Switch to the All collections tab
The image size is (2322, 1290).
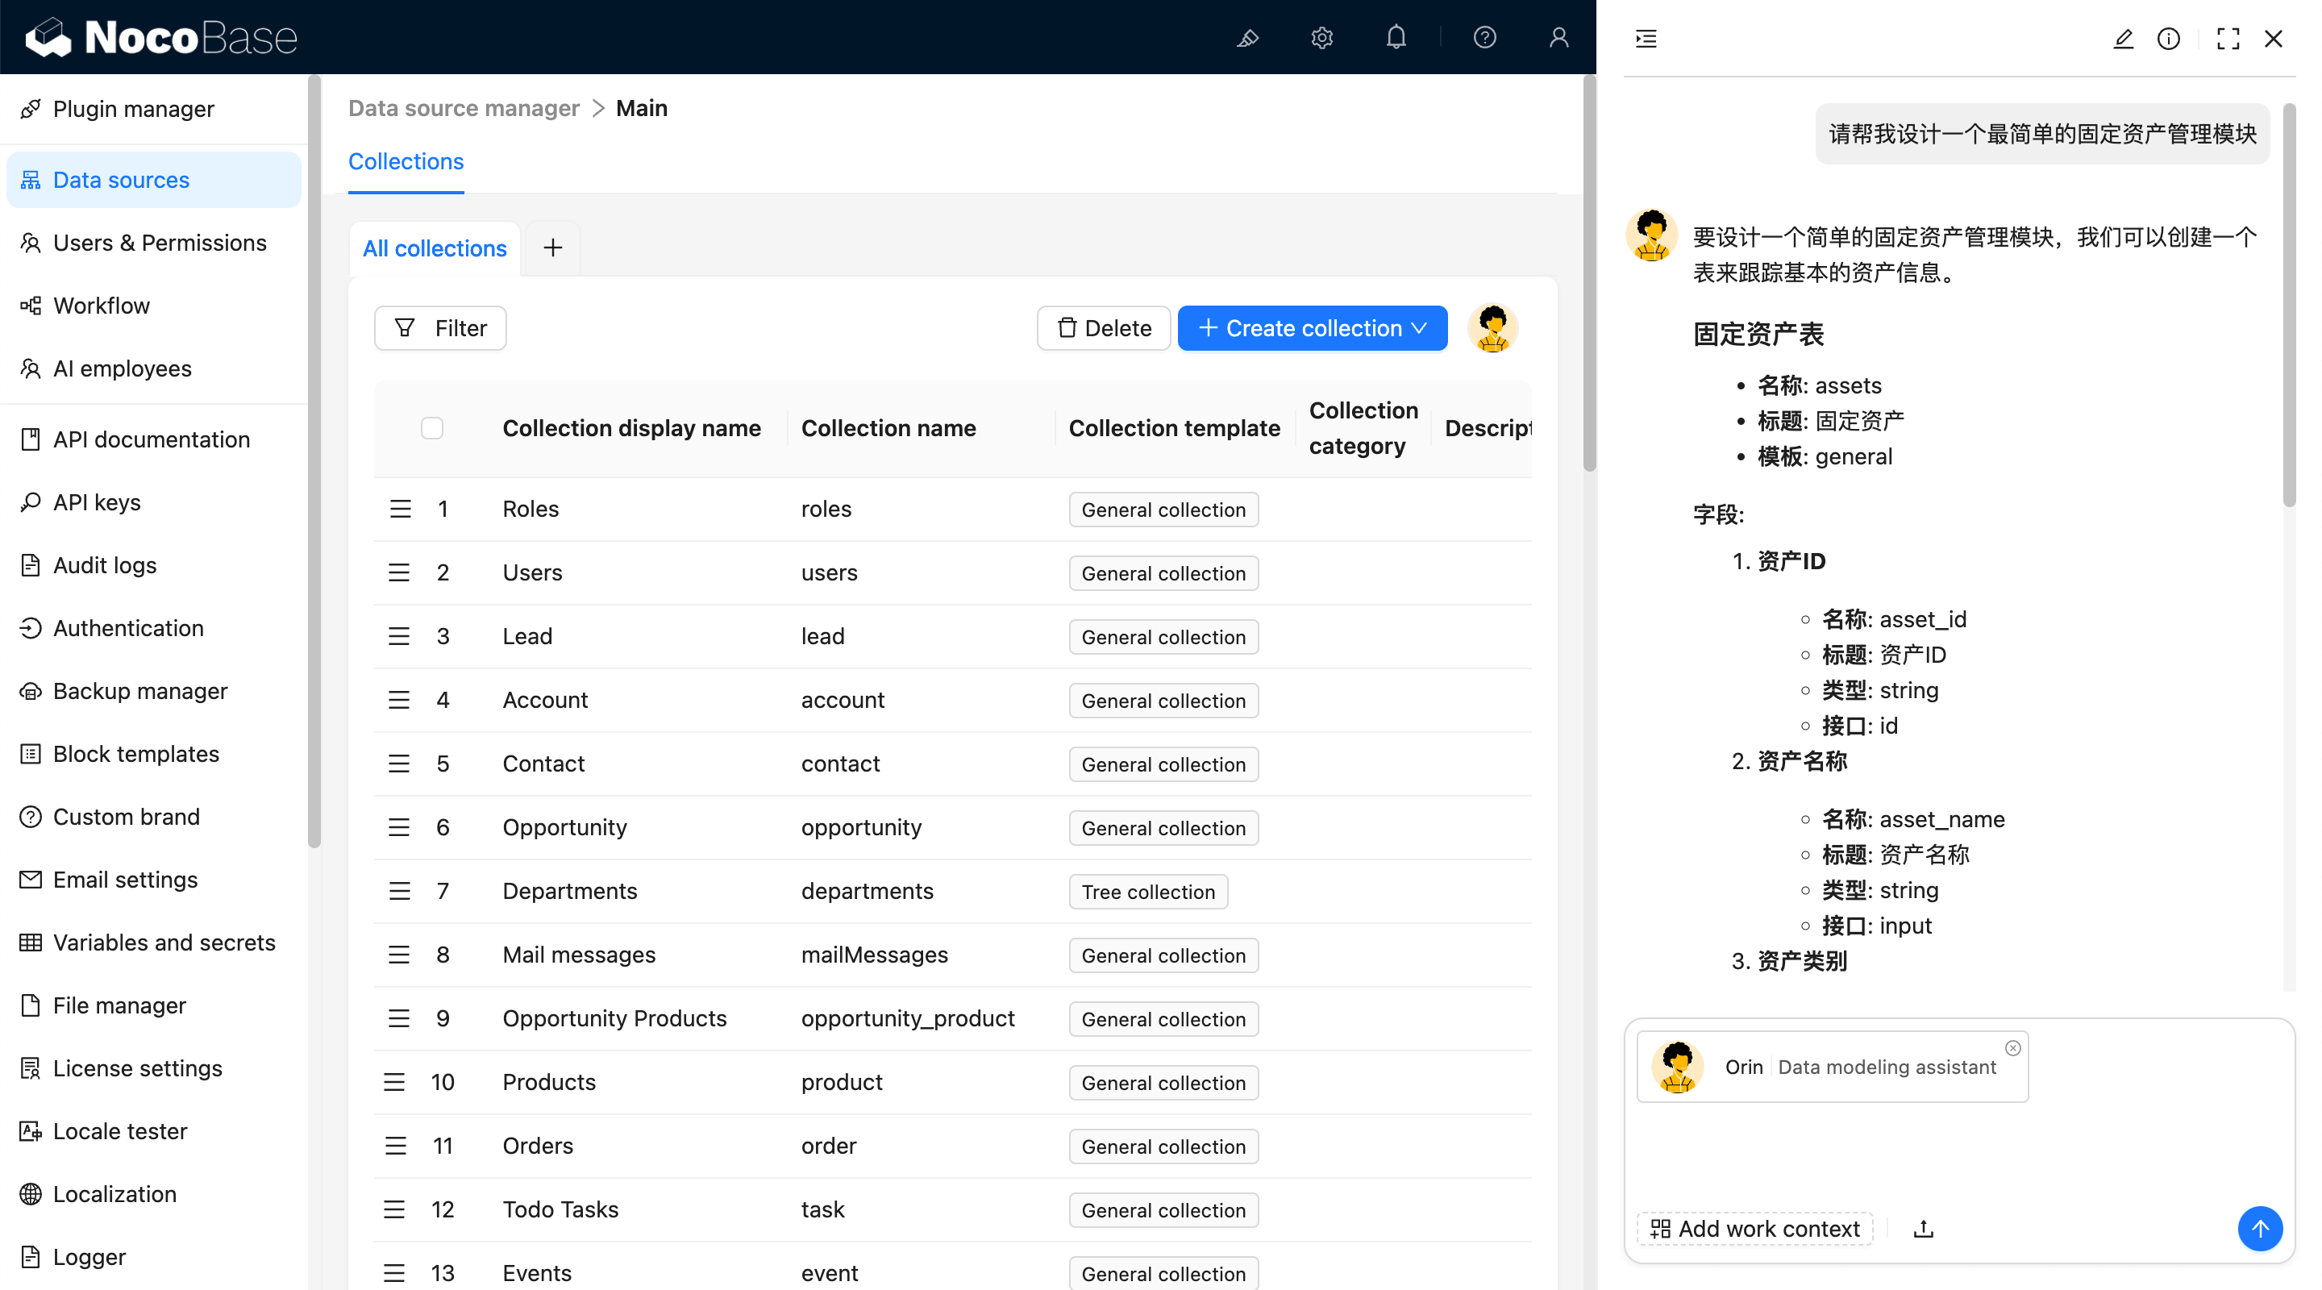tap(435, 248)
